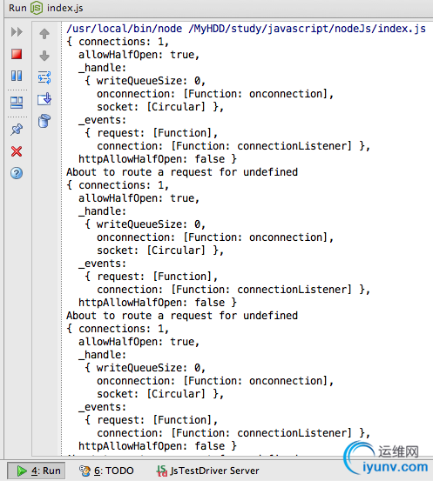Click the scroll to end icon
The height and width of the screenshot is (481, 433).
coord(44,99)
